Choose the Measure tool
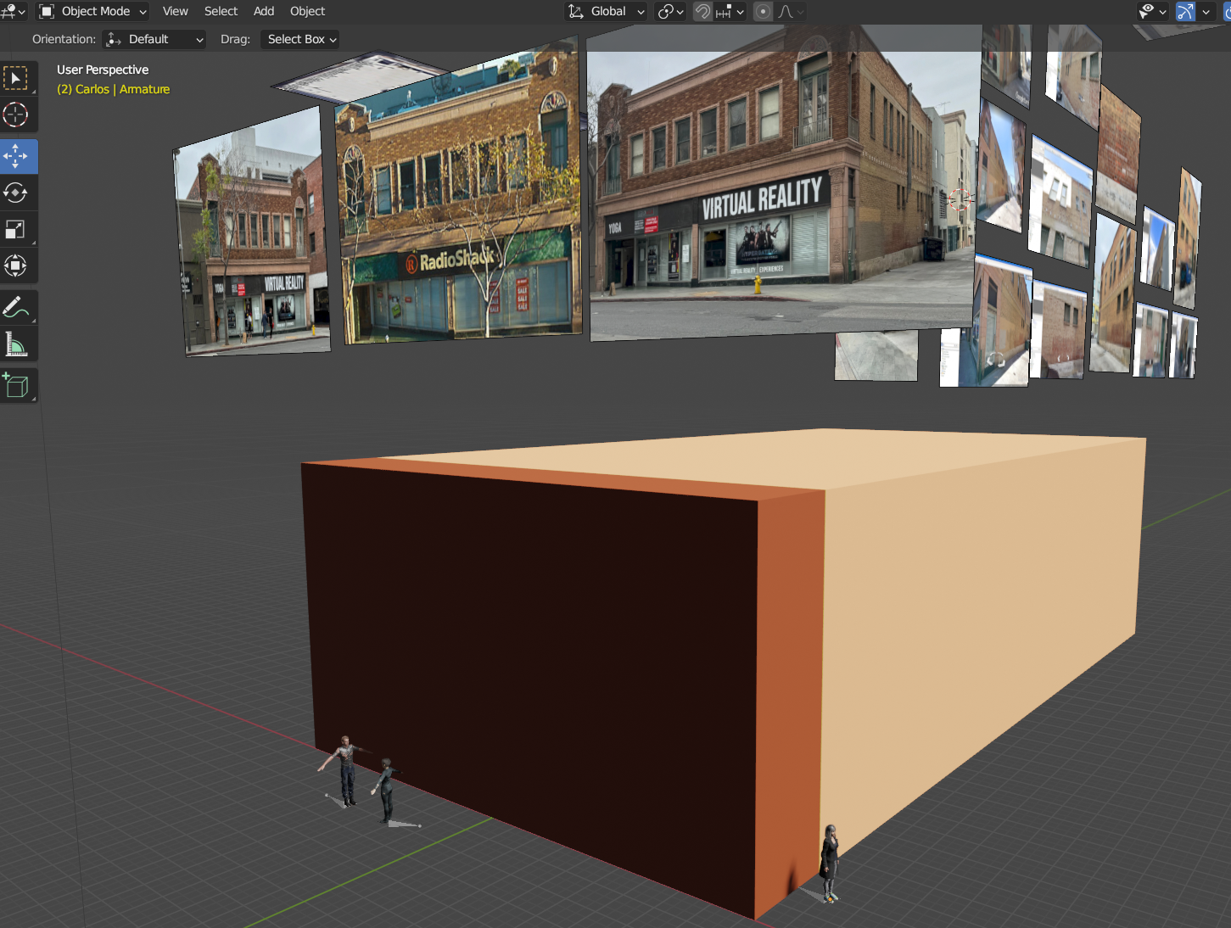Viewport: 1231px width, 928px height. 16,344
